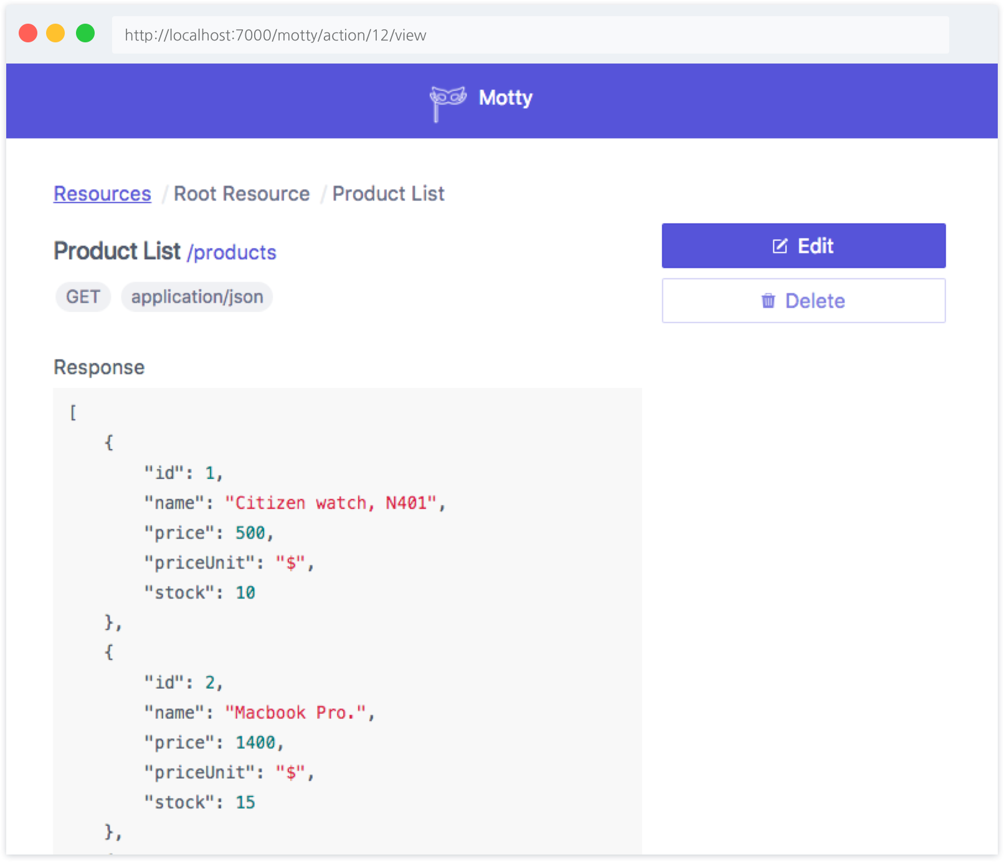Click the /products path next to the heading
The image size is (1004, 862).
coord(231,252)
